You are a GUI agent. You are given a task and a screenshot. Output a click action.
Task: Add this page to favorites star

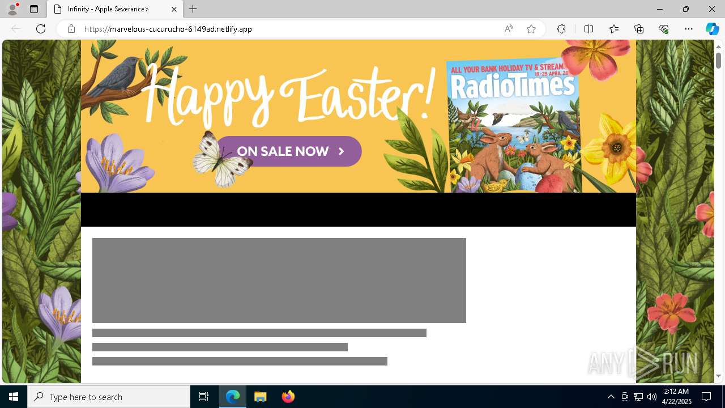[531, 29]
